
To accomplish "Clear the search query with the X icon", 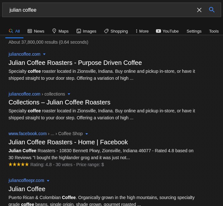I will point(199,10).
